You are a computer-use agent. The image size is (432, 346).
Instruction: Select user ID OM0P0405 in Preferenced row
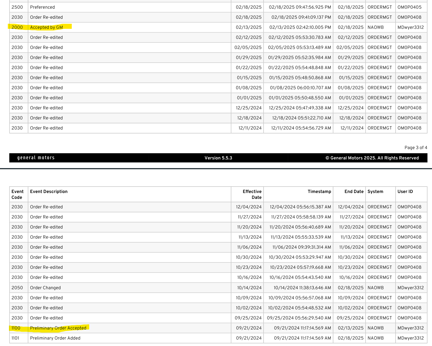(x=409, y=7)
